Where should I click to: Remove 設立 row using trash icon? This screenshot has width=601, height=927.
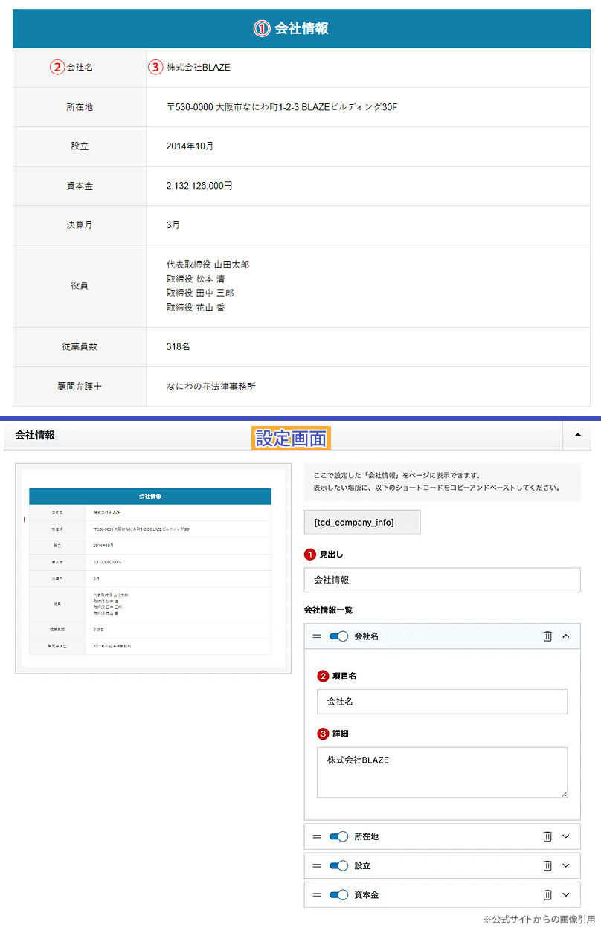(547, 865)
